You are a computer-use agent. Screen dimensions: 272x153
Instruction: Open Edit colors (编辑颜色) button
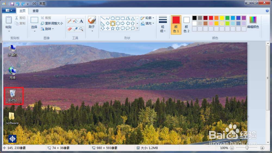tap(253, 22)
